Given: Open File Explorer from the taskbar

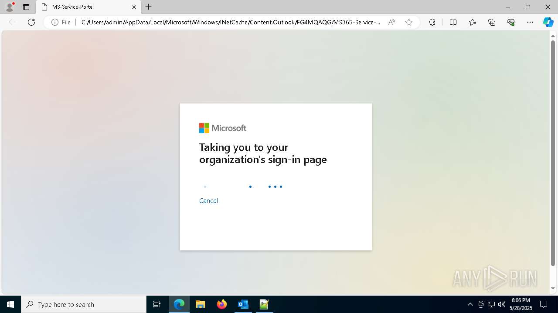Looking at the screenshot, I should click(200, 304).
